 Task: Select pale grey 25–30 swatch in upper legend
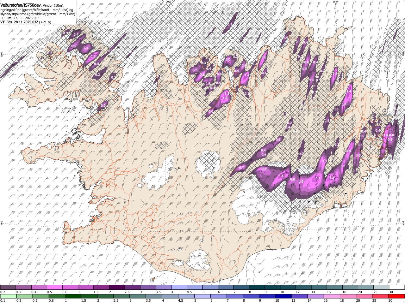point(381,288)
